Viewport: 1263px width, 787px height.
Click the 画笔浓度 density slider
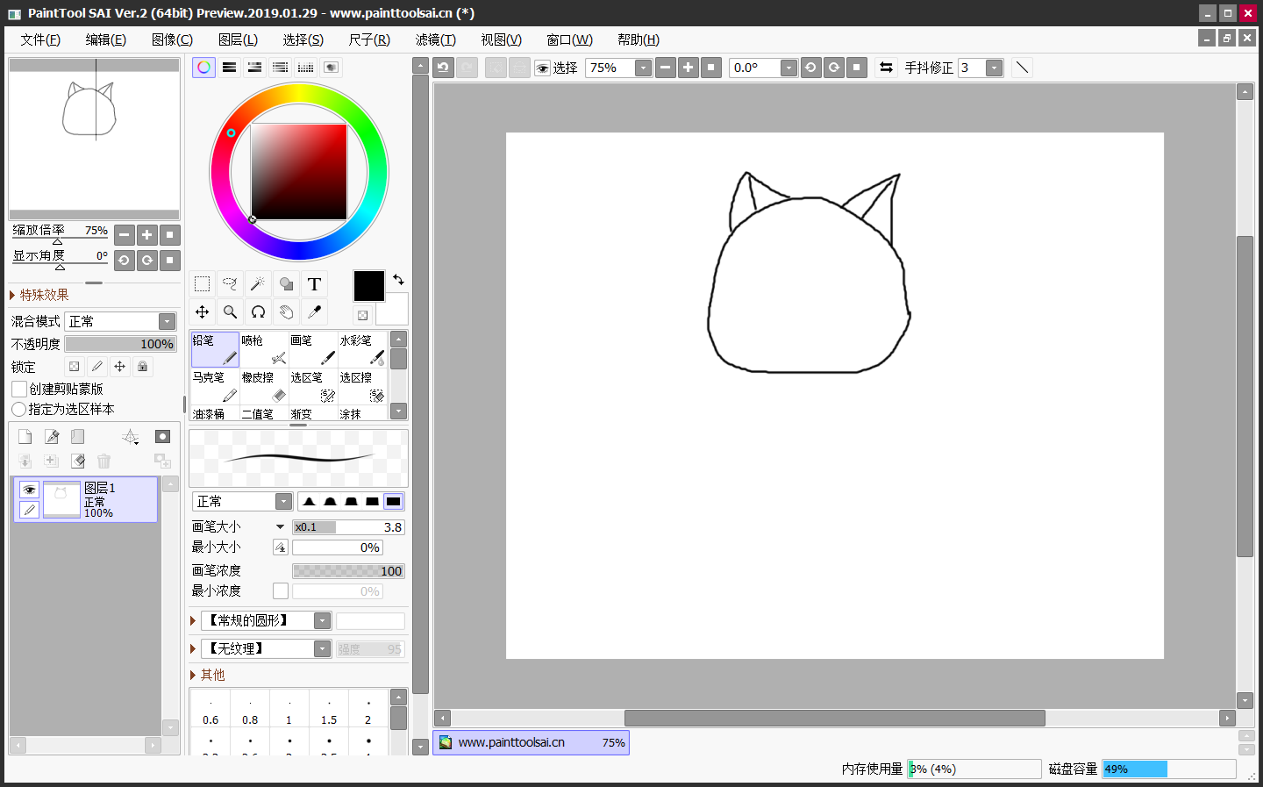coord(348,571)
